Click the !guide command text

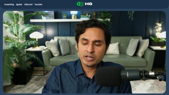point(19,4)
